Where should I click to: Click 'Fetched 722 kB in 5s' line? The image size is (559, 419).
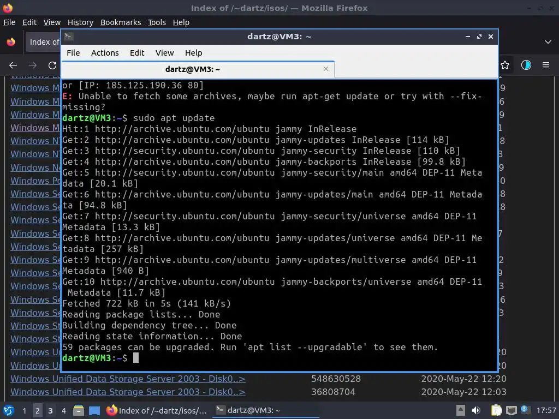click(x=146, y=303)
